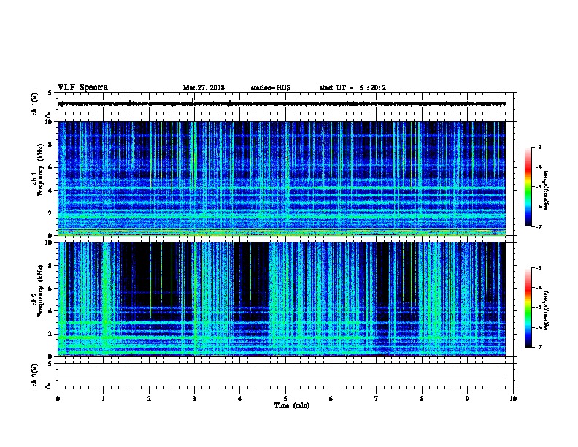Image resolution: width=578 pixels, height=447 pixels.
Task: Click the "ch.1(V)" axis label
Action: pos(35,104)
